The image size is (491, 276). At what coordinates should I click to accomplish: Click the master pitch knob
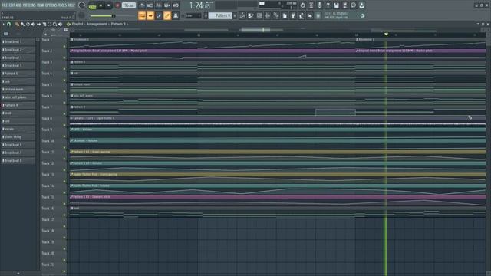(x=81, y=15)
